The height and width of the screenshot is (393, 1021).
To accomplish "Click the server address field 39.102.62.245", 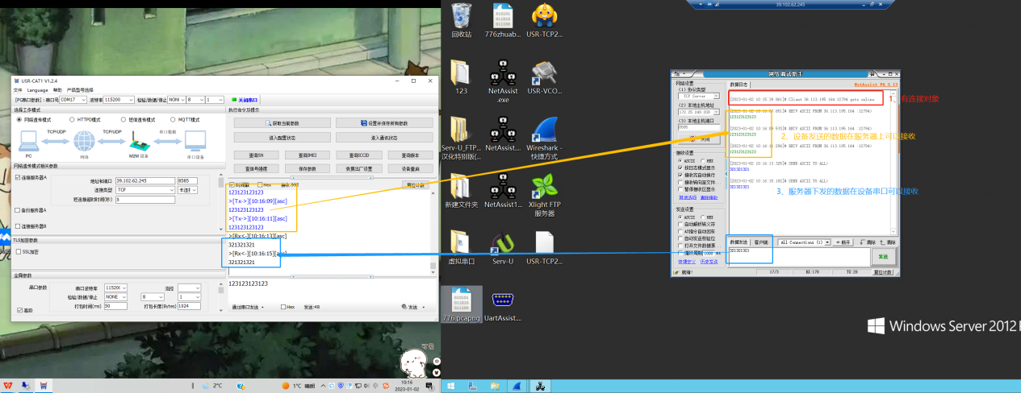I will (144, 180).
